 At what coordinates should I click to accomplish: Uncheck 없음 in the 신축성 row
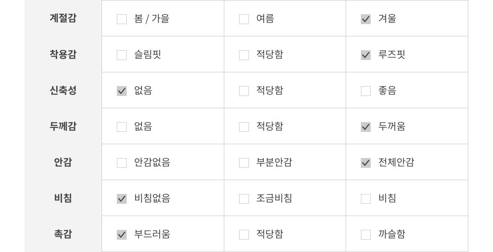pos(122,91)
